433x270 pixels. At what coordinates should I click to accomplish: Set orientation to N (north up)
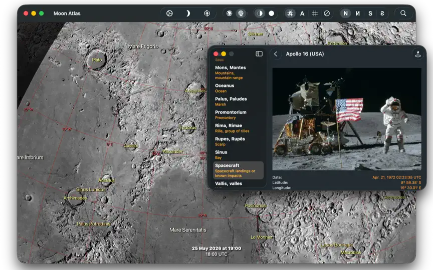pyautogui.click(x=345, y=13)
